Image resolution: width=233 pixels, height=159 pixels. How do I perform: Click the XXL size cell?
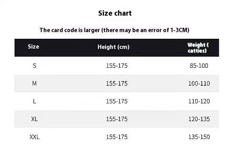point(35,137)
